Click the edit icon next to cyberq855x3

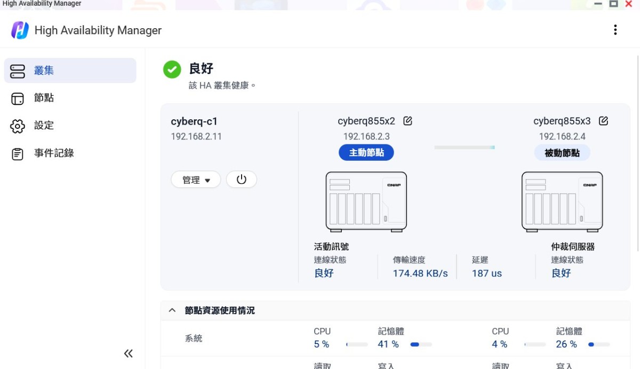tap(603, 121)
